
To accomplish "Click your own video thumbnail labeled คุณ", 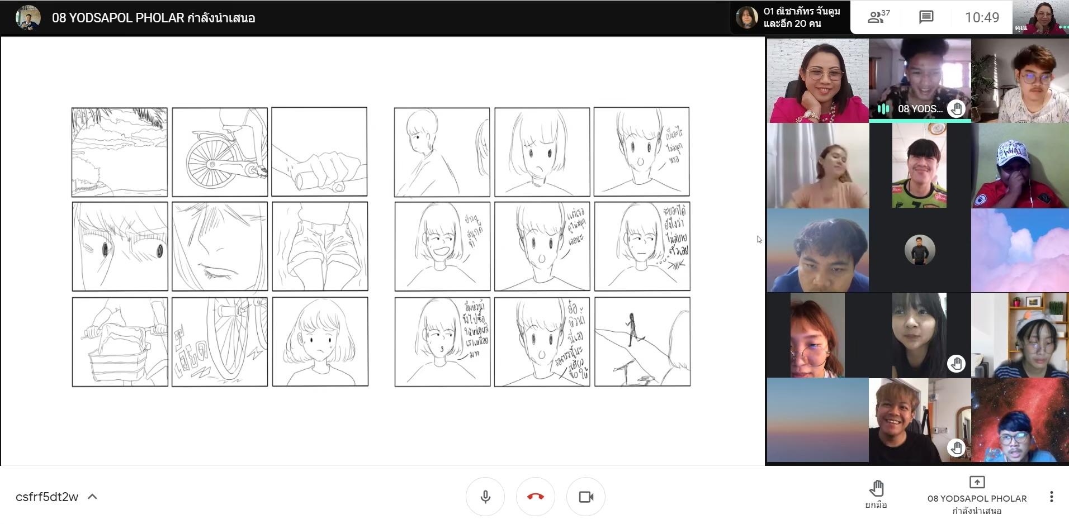I will 1040,17.
